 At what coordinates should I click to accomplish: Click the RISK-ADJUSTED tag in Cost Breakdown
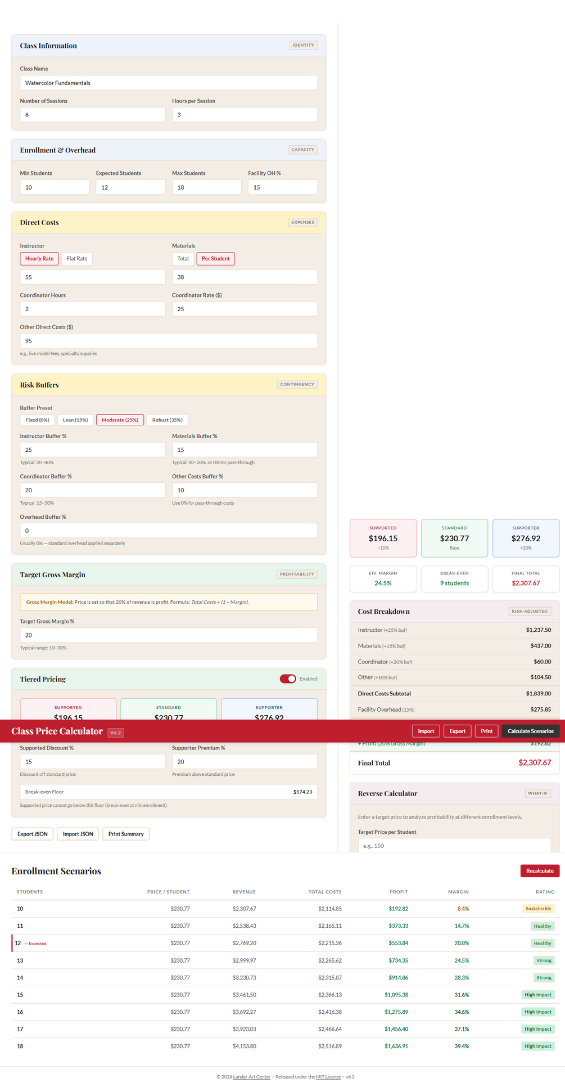click(530, 611)
